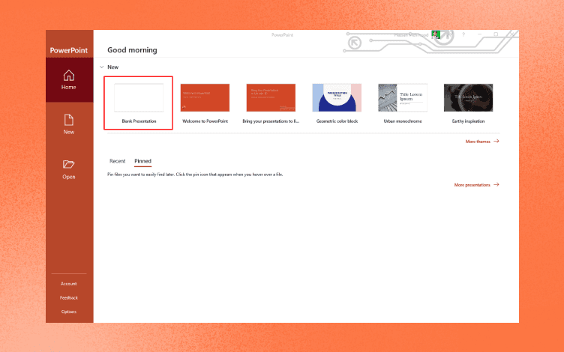The width and height of the screenshot is (564, 352).
Task: Follow the More themes link
Action: point(482,142)
